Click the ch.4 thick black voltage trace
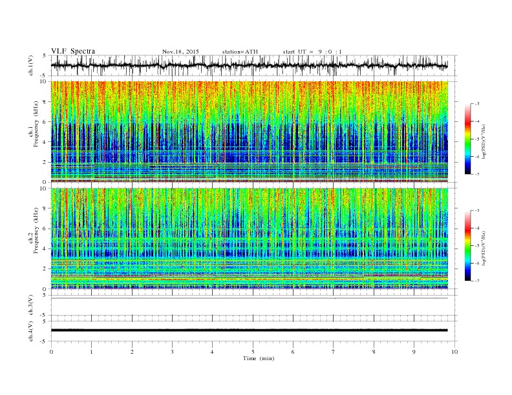This screenshot has width=512, height=395. [x=249, y=330]
